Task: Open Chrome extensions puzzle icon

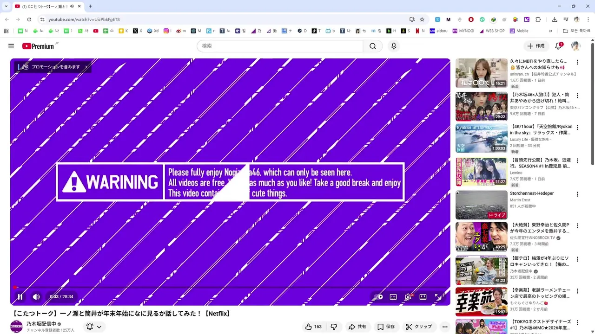Action: pos(538,19)
